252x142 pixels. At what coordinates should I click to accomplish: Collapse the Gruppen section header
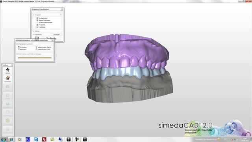tap(34, 15)
